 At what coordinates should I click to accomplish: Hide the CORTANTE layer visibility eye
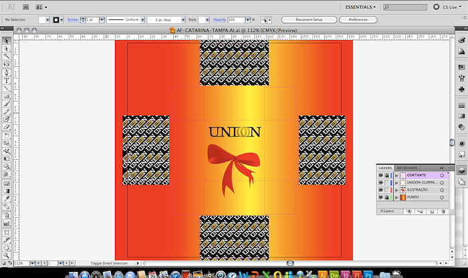[x=381, y=175]
